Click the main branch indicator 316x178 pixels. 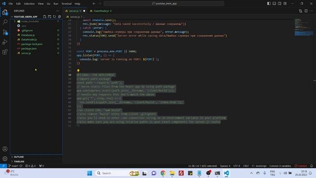tap(13, 166)
